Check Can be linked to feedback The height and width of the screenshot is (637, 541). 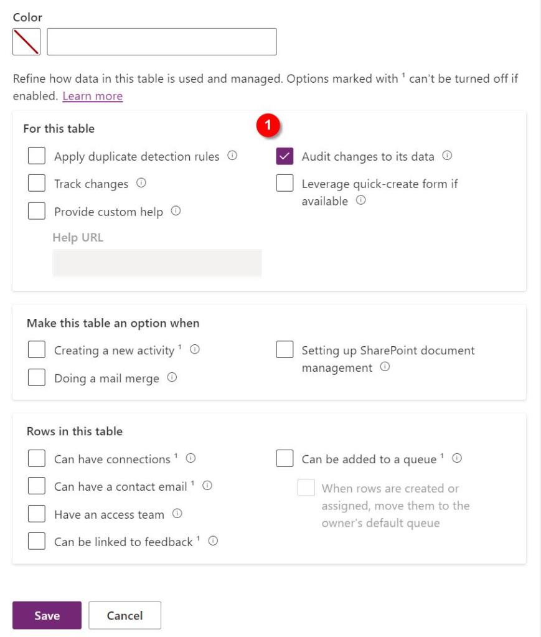click(37, 541)
